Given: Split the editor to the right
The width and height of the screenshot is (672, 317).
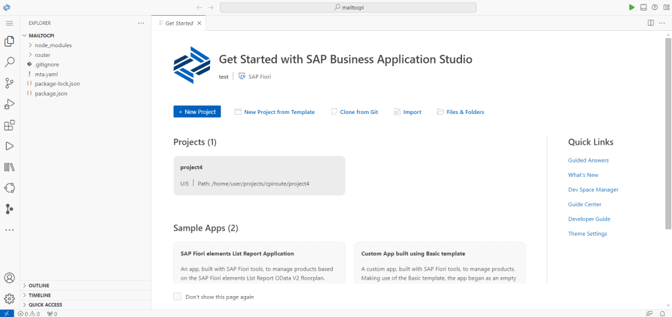Looking at the screenshot, I should 650,23.
